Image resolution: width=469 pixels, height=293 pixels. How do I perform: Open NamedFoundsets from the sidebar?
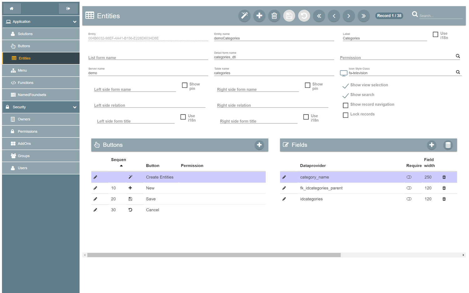click(x=41, y=95)
